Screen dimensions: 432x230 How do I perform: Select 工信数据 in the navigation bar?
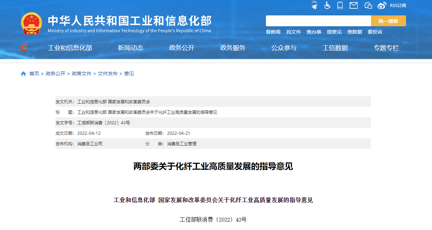[x=335, y=48]
